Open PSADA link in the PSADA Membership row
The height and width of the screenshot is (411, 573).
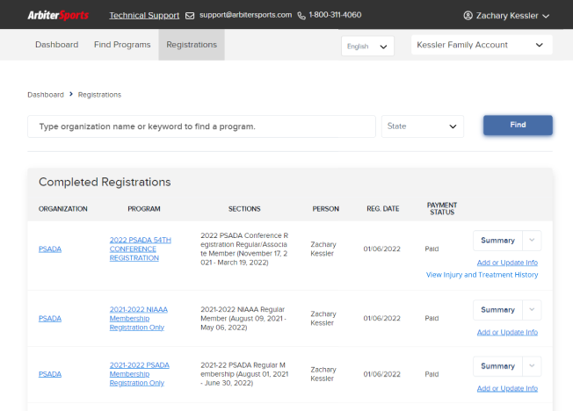point(50,374)
